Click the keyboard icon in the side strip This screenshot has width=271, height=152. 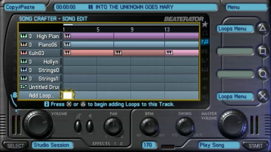tap(205, 70)
